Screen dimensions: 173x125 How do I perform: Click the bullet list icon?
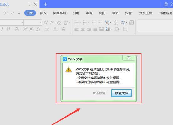pos(76,22)
